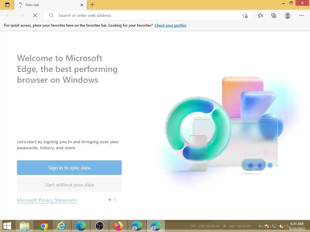Launch Google Chrome from the taskbar
Screen dimensions: 310x232
[43, 226]
